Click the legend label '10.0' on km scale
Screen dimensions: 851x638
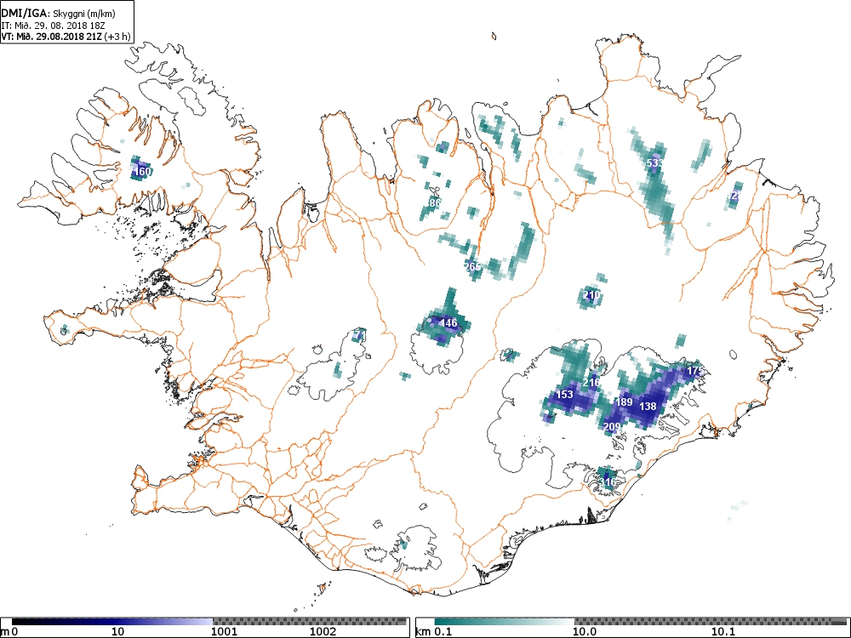(x=585, y=631)
